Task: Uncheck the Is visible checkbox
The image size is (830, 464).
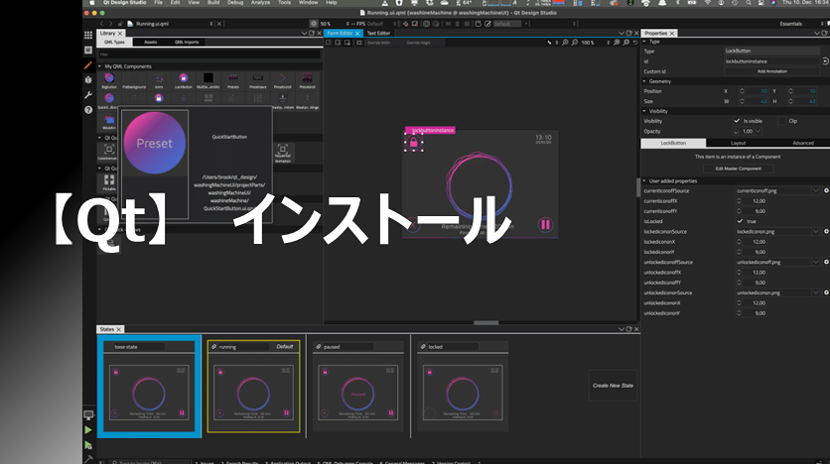Action: pyautogui.click(x=737, y=121)
